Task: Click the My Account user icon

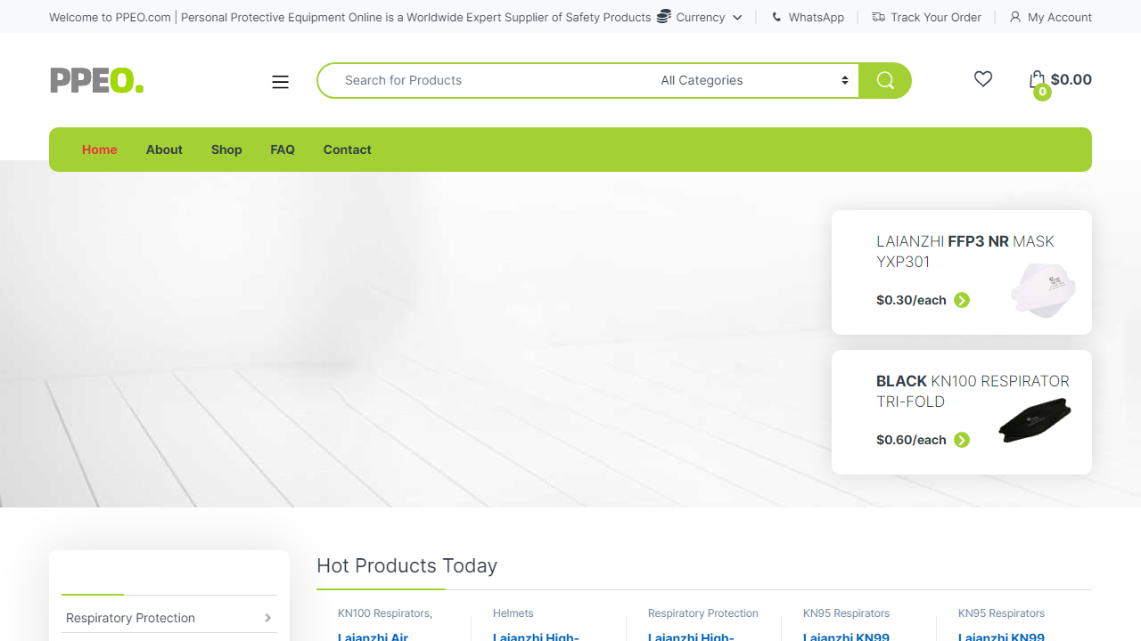Action: coord(1015,17)
